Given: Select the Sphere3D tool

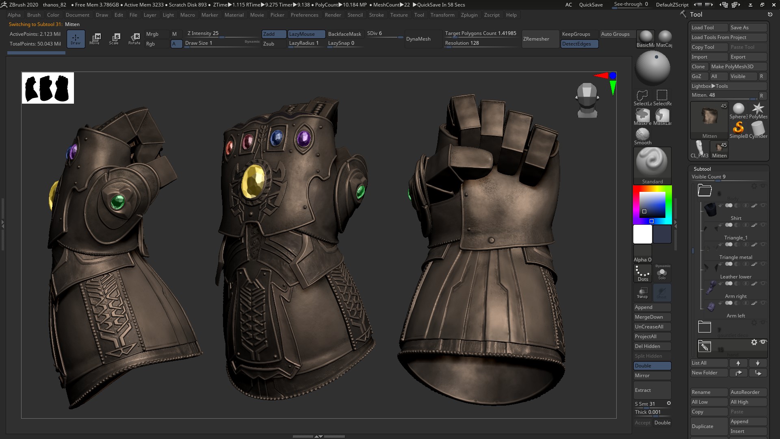Looking at the screenshot, I should (738, 111).
